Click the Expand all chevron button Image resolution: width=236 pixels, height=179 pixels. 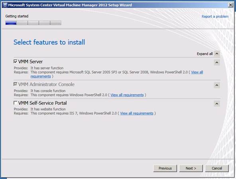coord(217,54)
